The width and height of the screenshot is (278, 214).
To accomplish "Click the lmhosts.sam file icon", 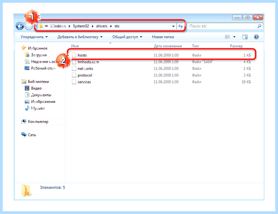I will pyautogui.click(x=74, y=62).
